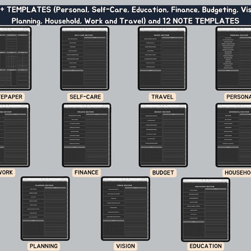Open the Self-Care template tablet preview

[85, 58]
